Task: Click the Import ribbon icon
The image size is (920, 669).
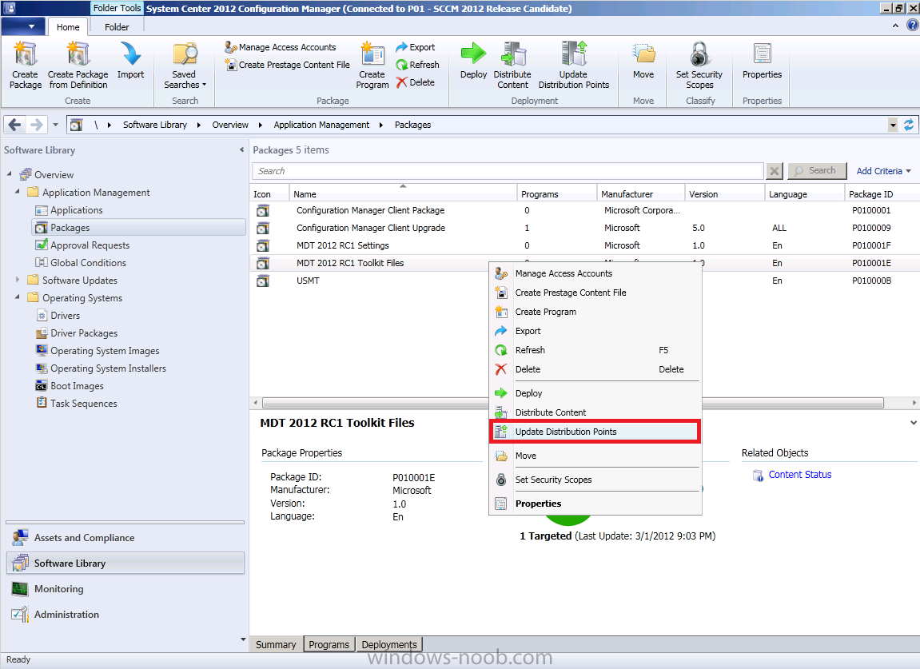Action: (x=130, y=60)
